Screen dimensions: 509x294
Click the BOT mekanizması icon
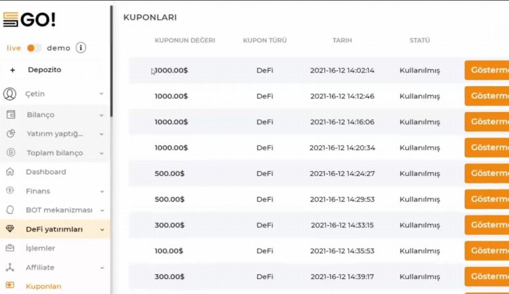[10, 210]
